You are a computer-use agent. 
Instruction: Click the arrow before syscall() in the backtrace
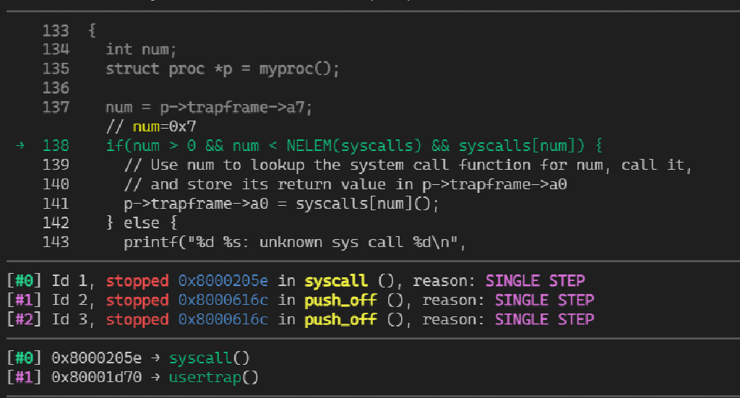point(155,358)
